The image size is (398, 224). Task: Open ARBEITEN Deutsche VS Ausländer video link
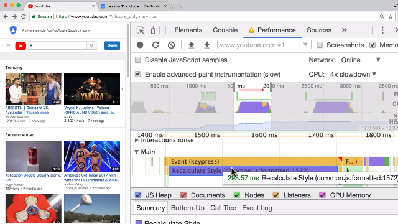point(27,110)
